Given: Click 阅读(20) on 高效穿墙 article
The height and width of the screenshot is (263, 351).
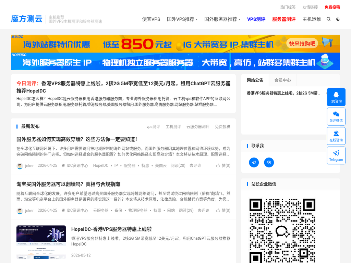Looking at the screenshot, I should click(x=178, y=165).
